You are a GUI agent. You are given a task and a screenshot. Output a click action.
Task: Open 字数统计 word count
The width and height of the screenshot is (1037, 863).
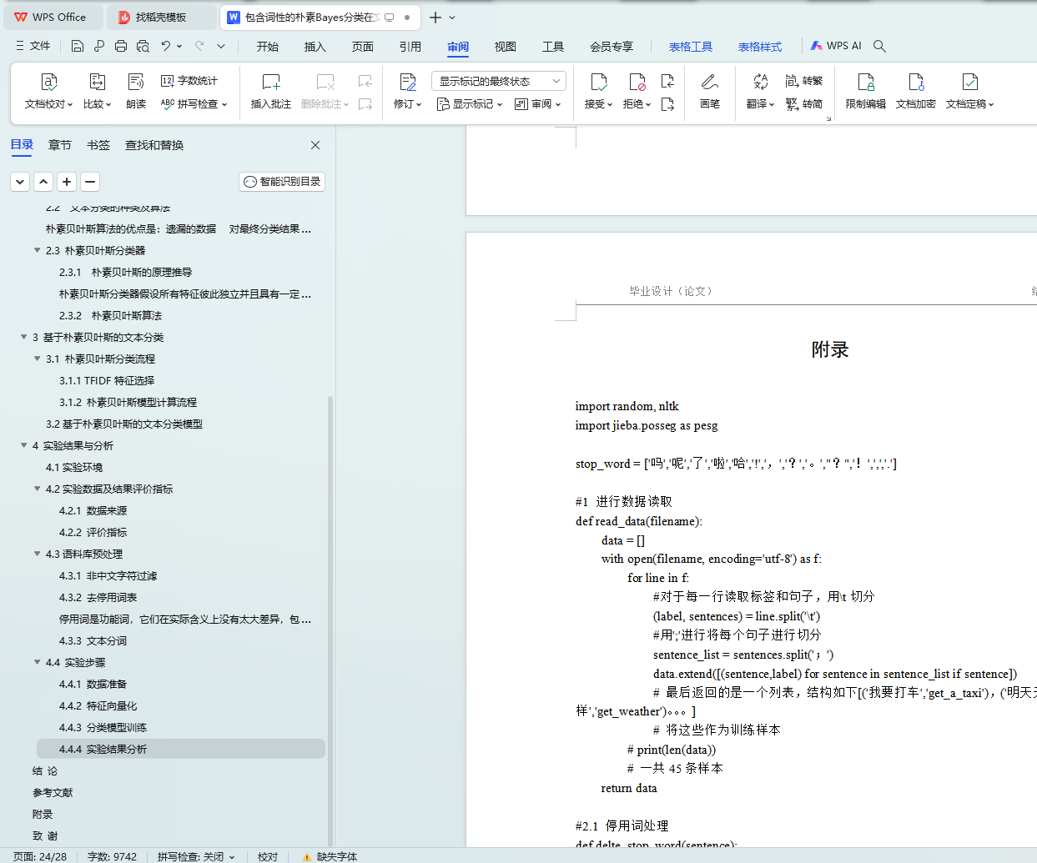tap(189, 81)
